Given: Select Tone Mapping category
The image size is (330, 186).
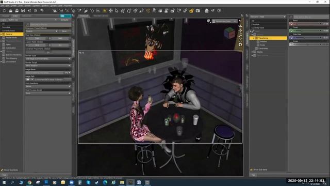Looking at the screenshot, I should tap(11, 58).
